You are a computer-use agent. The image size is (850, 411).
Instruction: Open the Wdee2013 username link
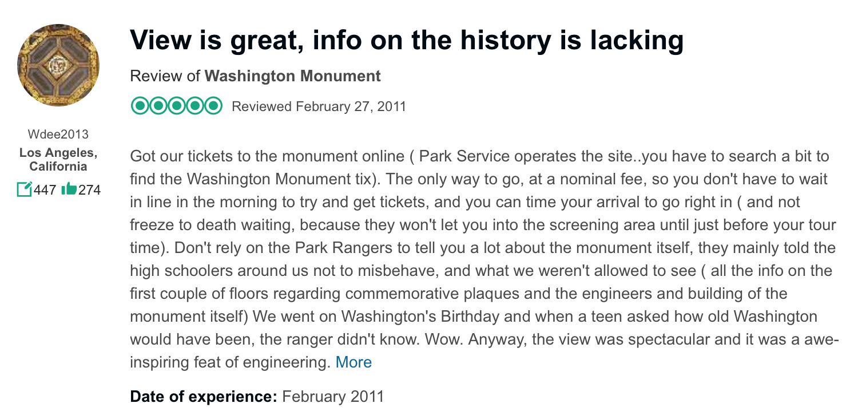58,135
